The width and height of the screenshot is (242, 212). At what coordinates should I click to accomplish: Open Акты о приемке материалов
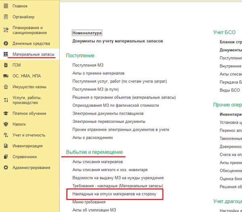click(x=98, y=73)
